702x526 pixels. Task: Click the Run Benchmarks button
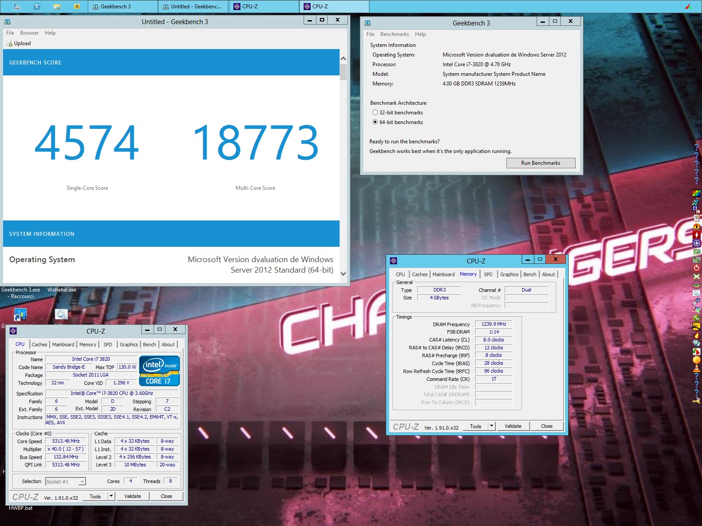point(541,163)
